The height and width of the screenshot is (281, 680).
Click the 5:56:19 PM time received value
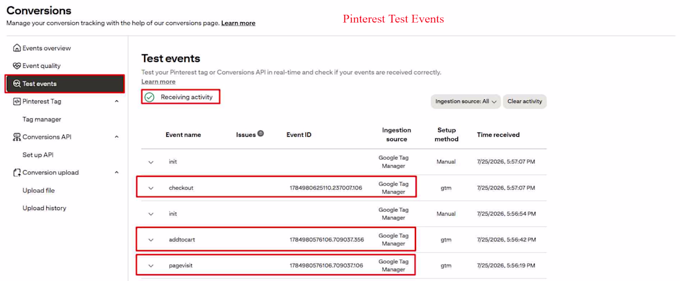(506, 266)
